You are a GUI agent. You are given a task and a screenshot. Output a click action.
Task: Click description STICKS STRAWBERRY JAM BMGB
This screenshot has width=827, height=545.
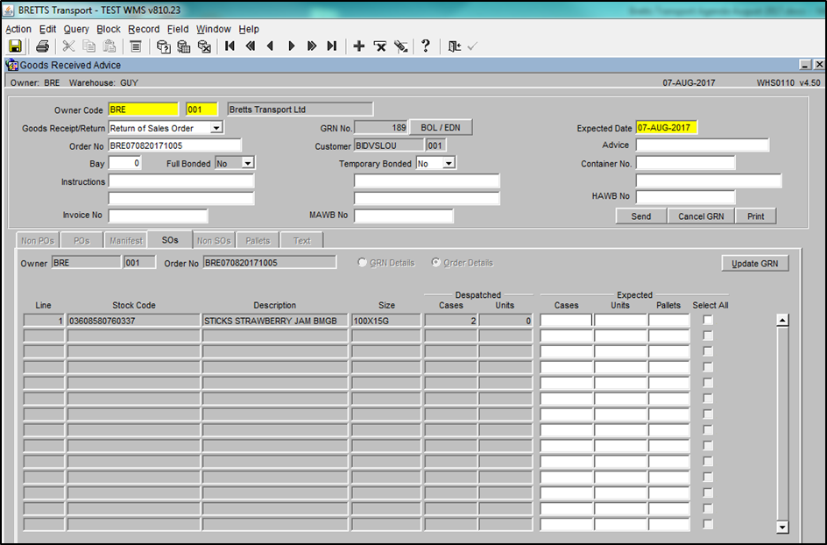click(275, 320)
